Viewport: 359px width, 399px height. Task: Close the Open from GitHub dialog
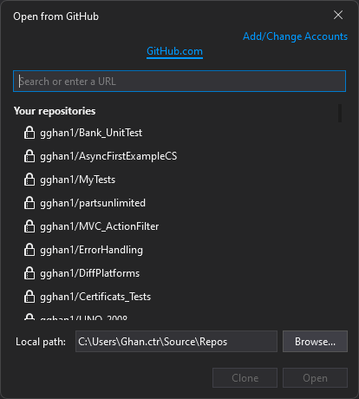tap(338, 15)
